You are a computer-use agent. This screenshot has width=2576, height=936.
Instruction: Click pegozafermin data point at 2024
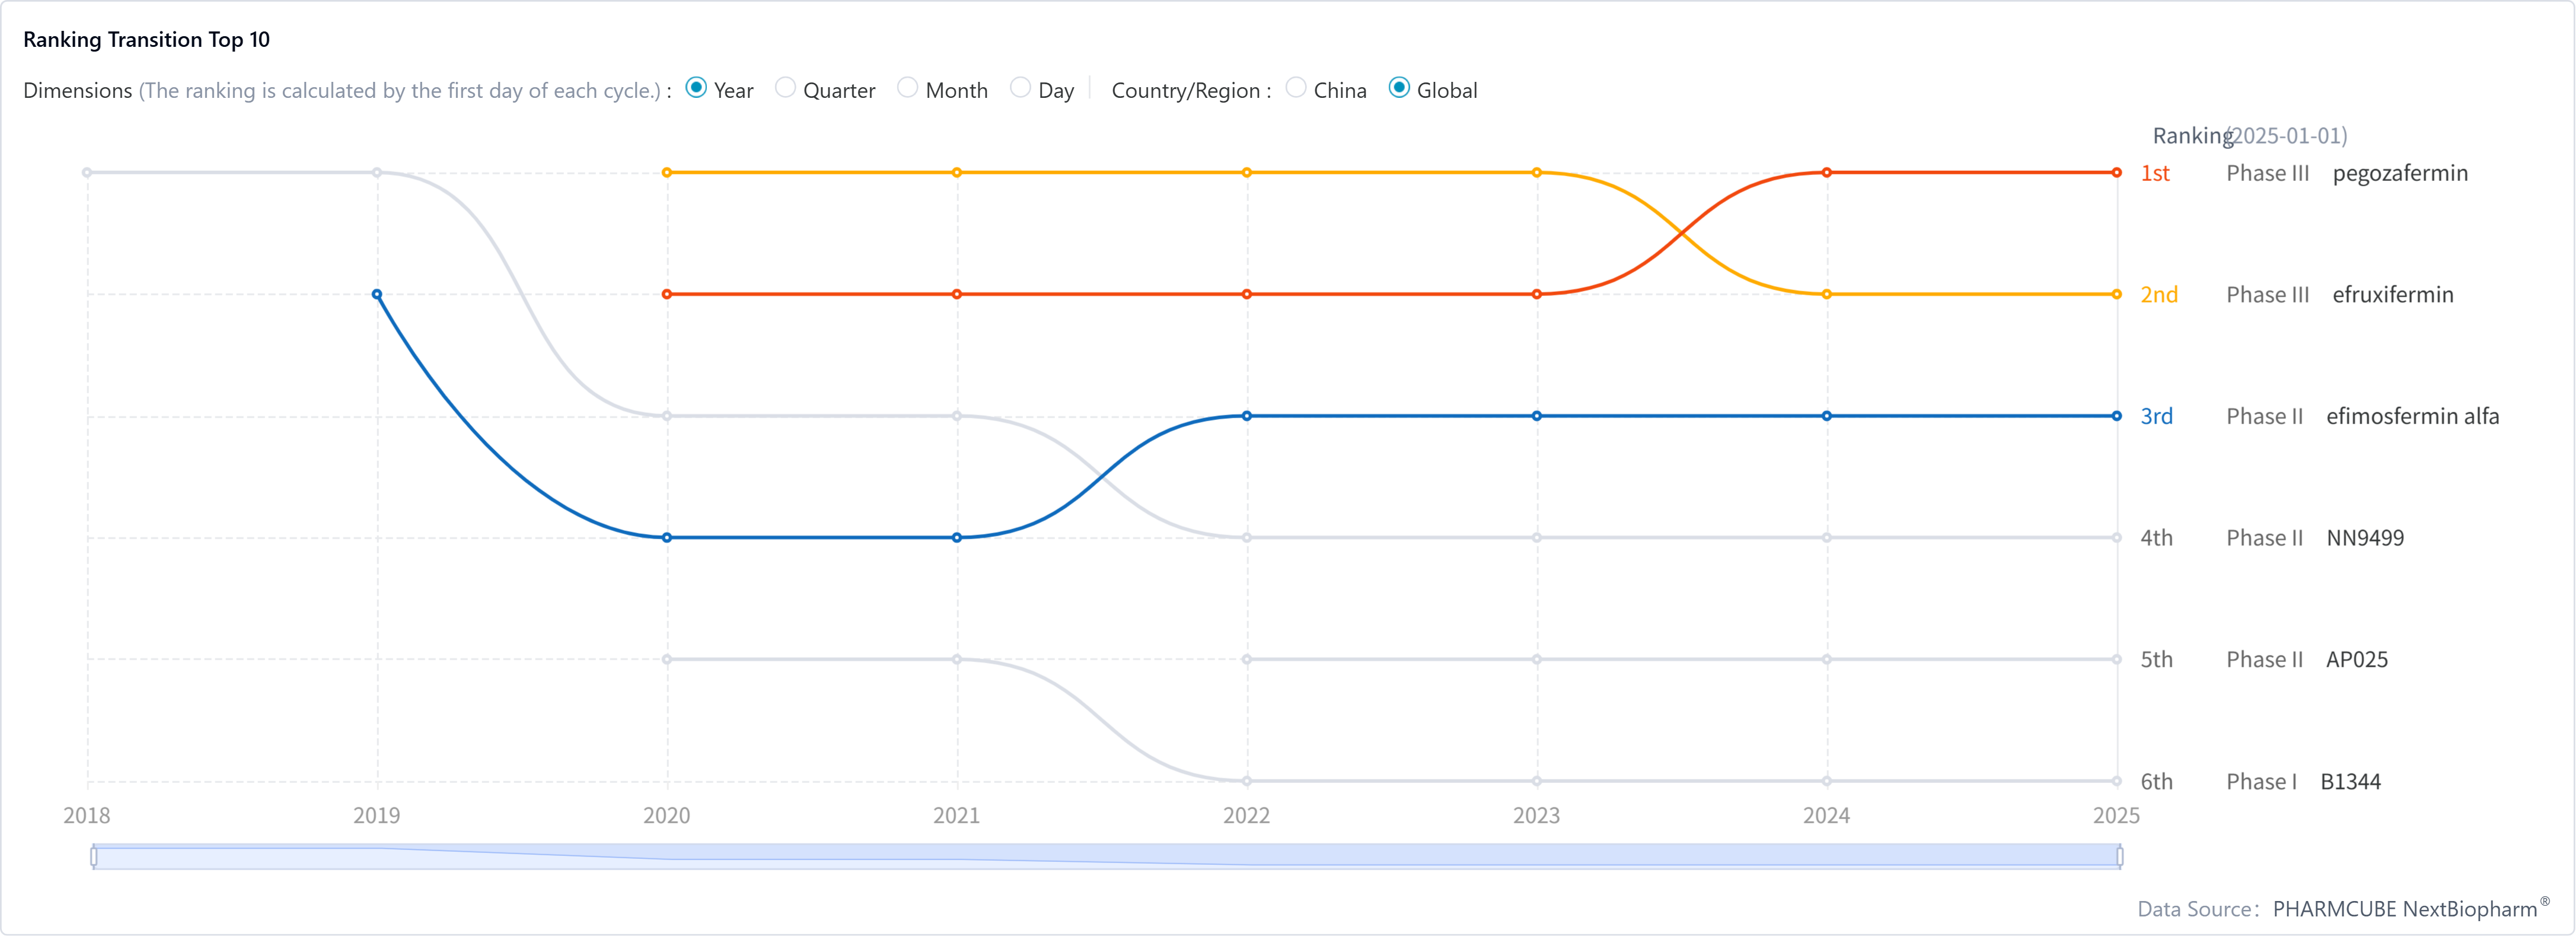coord(1826,173)
